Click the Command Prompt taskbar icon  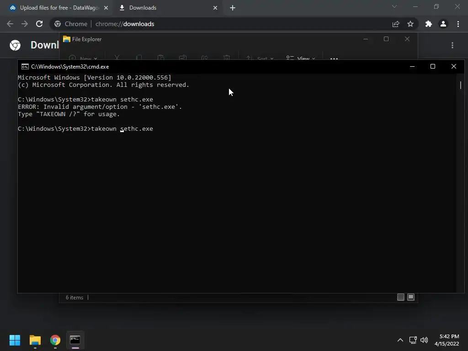[75, 340]
